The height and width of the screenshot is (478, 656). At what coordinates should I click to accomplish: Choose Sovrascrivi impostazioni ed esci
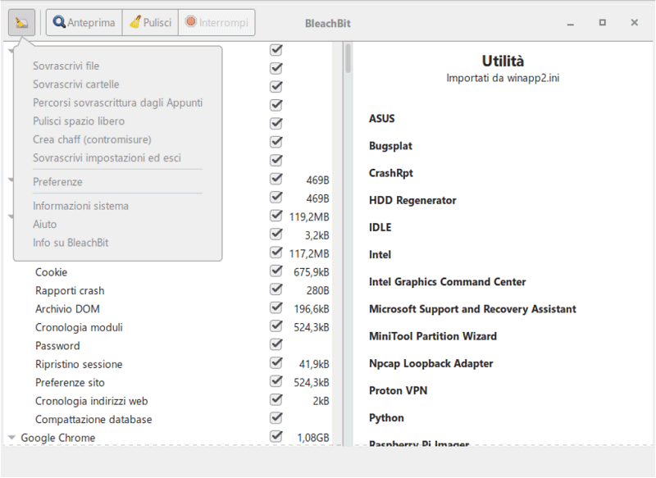point(107,158)
